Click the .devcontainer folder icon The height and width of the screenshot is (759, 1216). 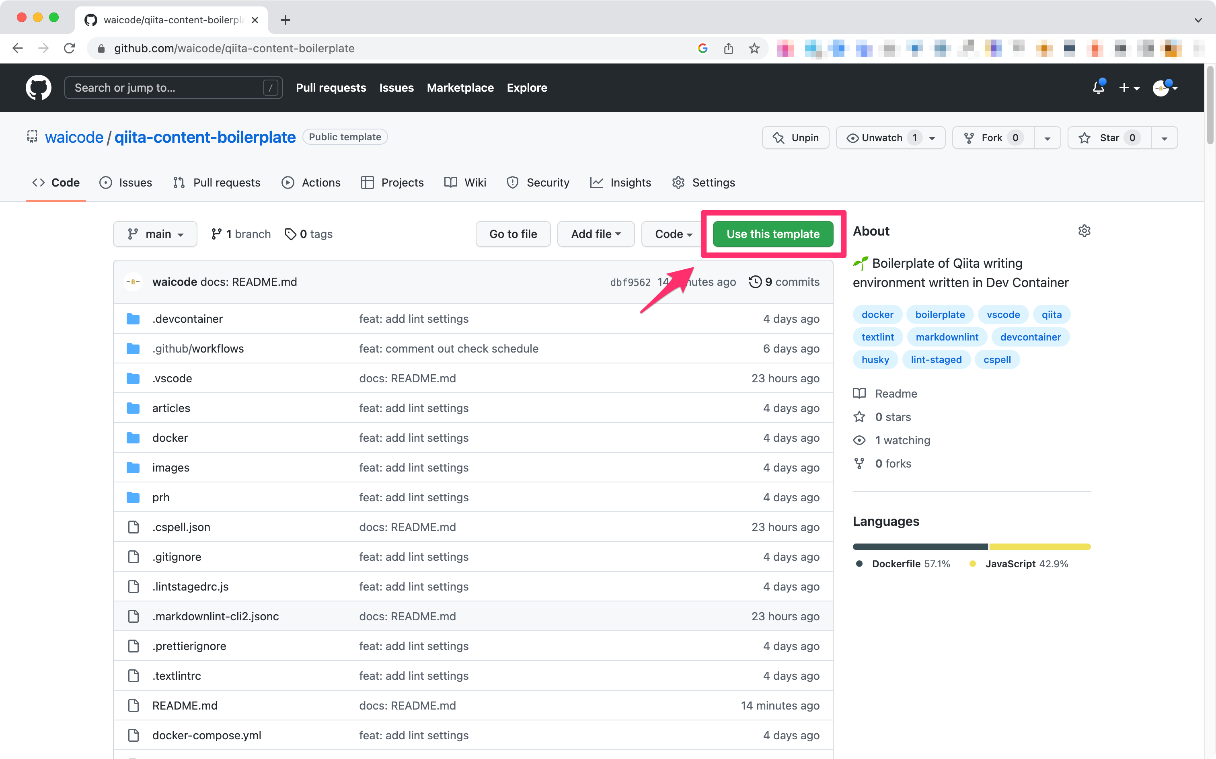pyautogui.click(x=133, y=319)
